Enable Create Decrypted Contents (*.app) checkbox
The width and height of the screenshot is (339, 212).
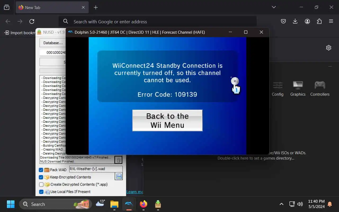(41, 184)
